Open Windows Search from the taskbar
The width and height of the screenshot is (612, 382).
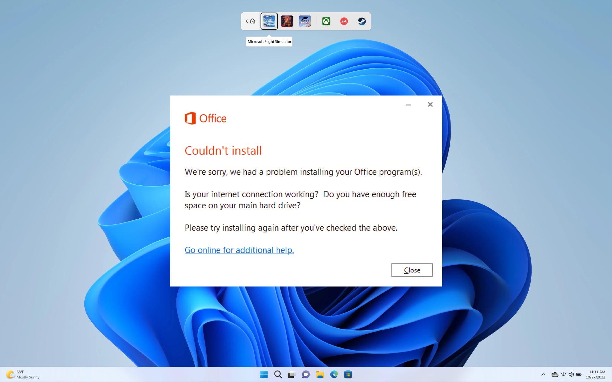point(278,374)
